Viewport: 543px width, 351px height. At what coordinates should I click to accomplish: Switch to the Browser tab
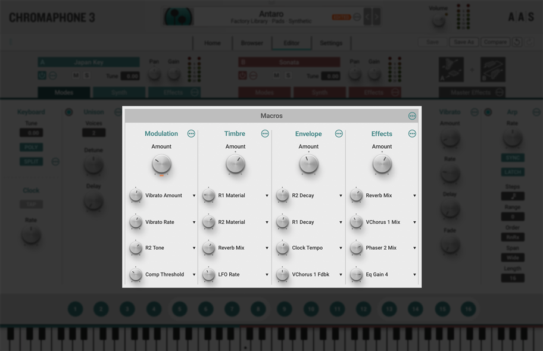click(252, 43)
